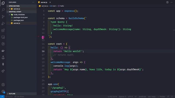Click console.log(args) on line 20
175x98 pixels.
(x=66, y=66)
